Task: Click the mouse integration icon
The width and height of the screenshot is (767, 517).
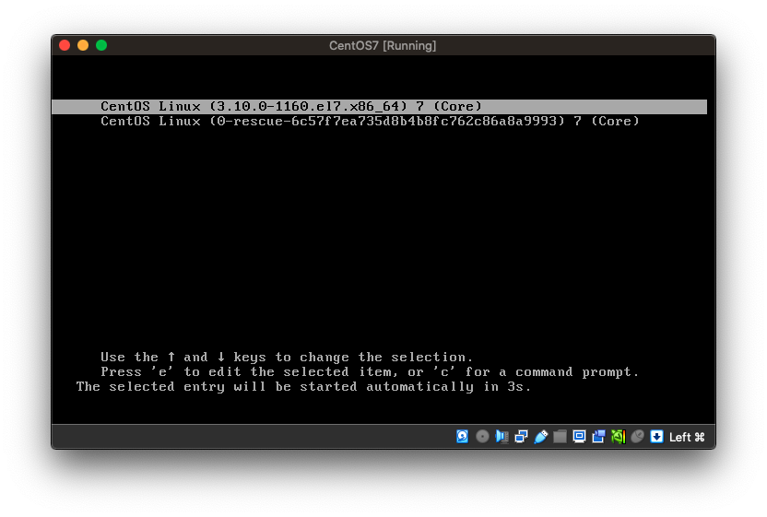Action: point(637,437)
